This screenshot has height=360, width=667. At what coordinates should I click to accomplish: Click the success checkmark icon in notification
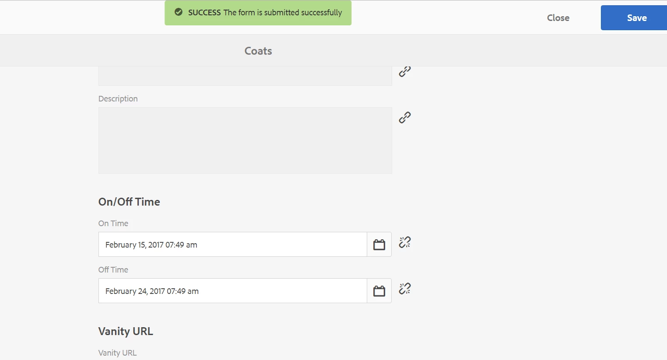[x=179, y=12]
